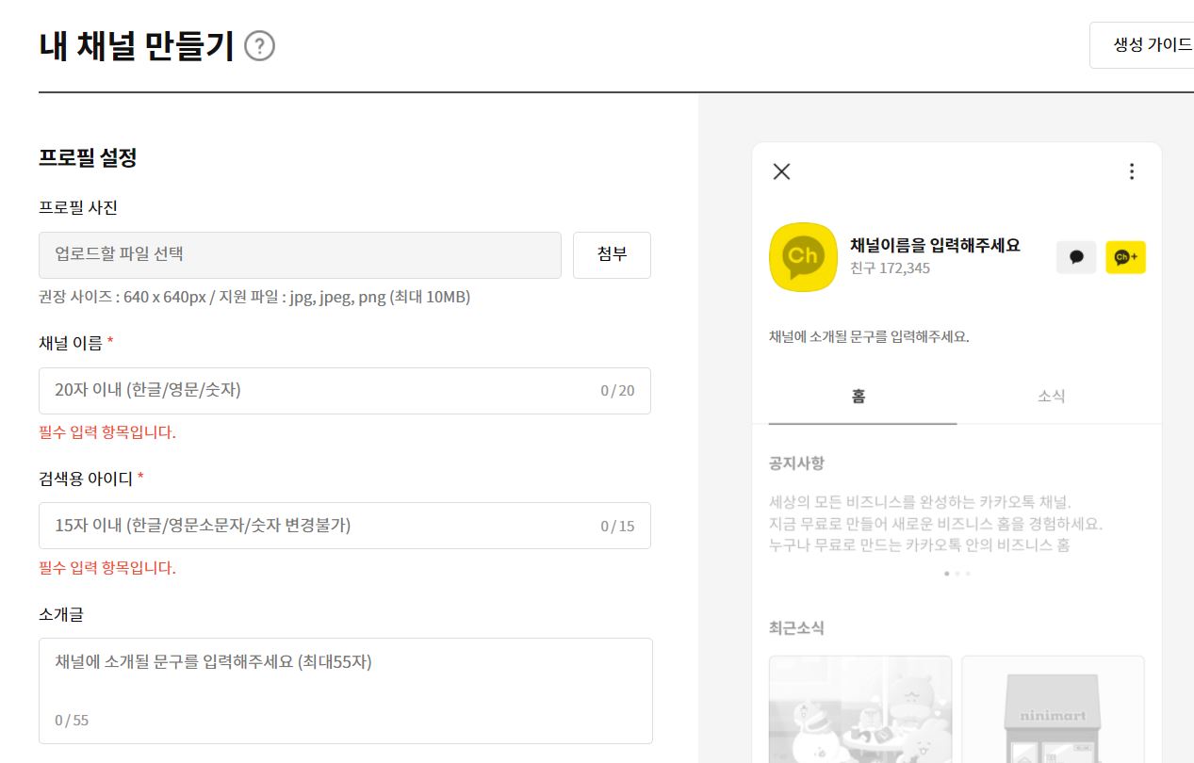The width and height of the screenshot is (1194, 763).
Task: Open the ninimart 최근소식 thumbnail
Action: tap(1053, 709)
